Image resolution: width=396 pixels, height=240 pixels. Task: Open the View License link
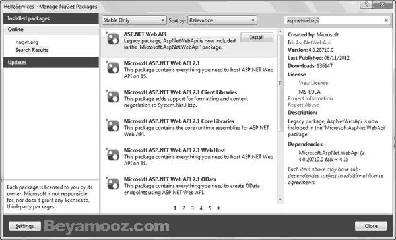(x=313, y=83)
